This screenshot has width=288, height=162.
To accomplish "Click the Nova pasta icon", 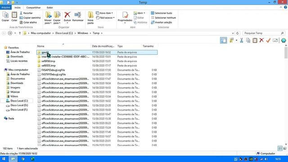I will pos(90,15).
